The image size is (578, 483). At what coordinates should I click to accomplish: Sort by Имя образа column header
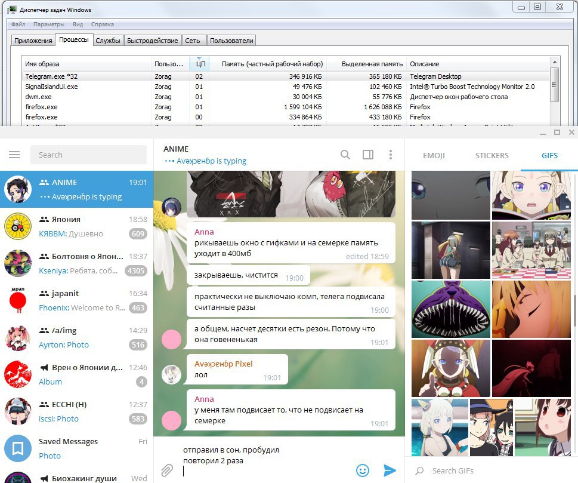pos(86,64)
